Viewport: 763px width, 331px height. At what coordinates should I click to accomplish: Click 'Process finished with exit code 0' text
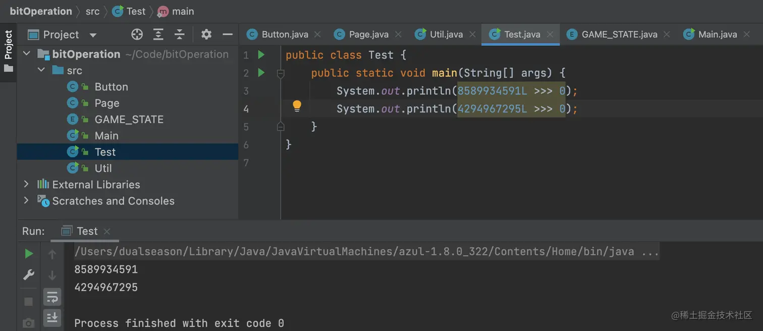(179, 323)
